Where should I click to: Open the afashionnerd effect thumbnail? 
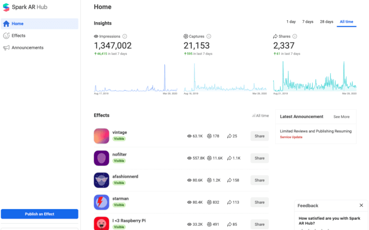click(101, 180)
